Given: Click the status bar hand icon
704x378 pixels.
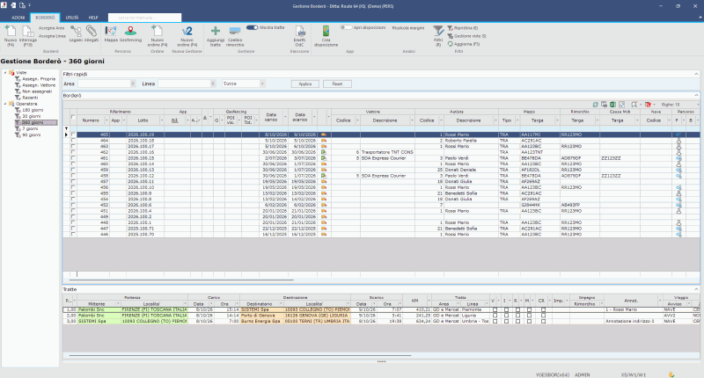Looking at the screenshot, I should (671, 374).
